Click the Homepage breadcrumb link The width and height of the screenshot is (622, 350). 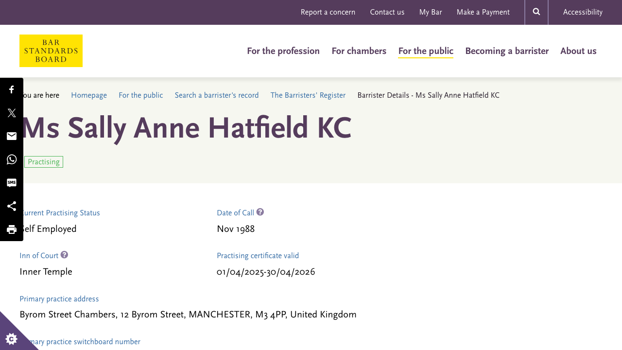89,95
